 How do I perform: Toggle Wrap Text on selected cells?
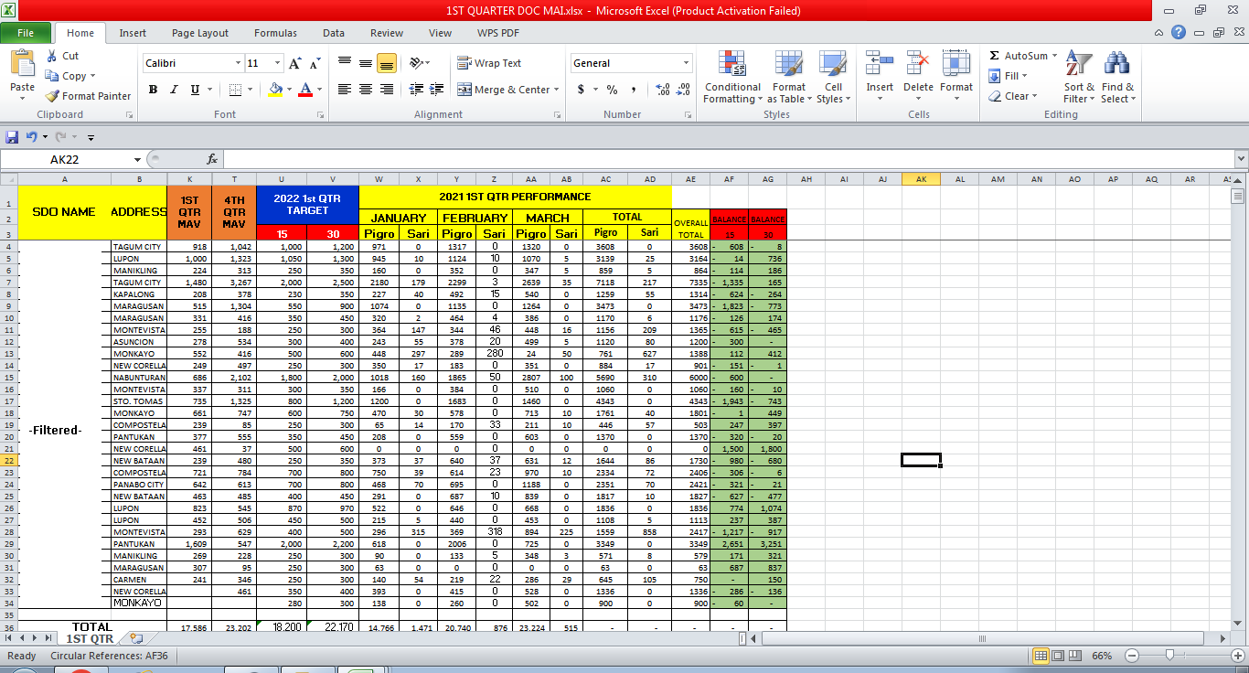489,63
